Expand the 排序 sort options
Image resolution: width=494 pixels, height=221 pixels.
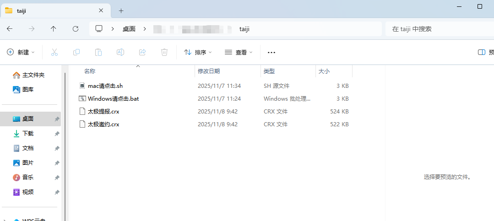[x=198, y=52]
